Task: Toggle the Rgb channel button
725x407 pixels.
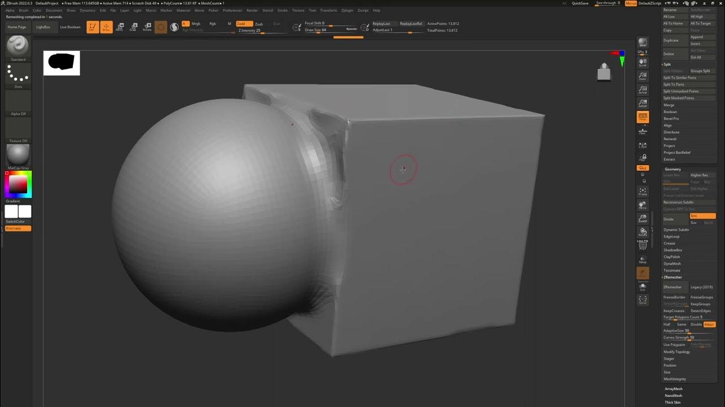Action: 213,24
